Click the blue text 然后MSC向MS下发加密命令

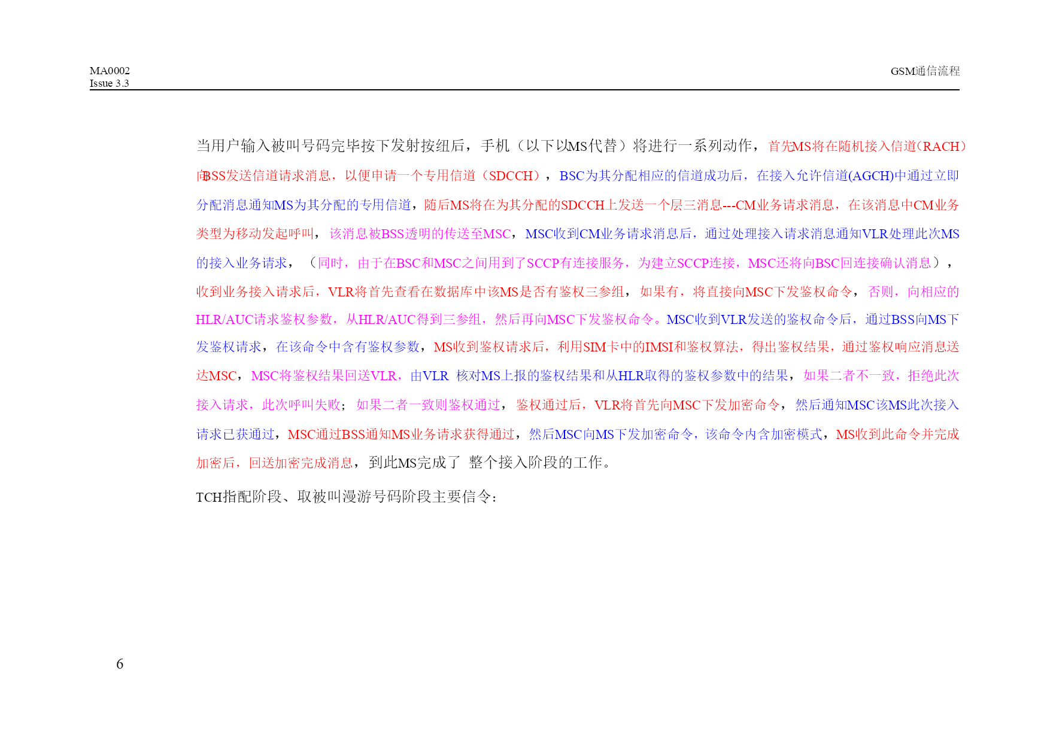(611, 434)
